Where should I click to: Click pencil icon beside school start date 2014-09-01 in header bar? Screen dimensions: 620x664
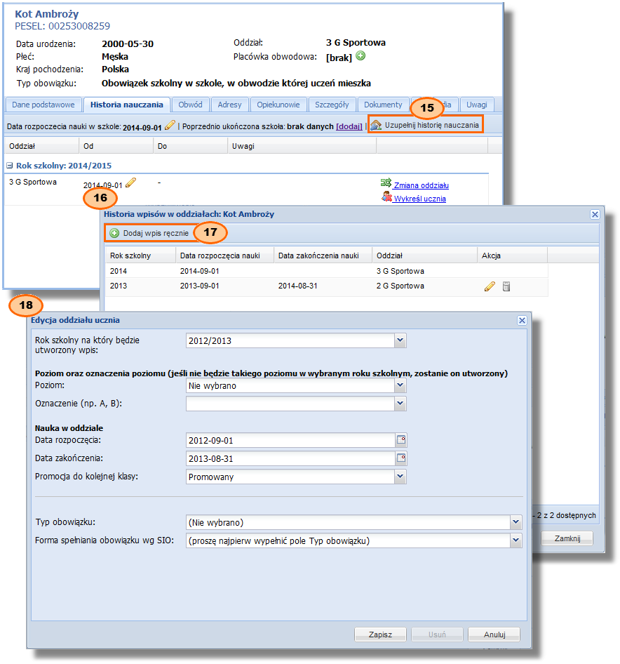click(170, 126)
